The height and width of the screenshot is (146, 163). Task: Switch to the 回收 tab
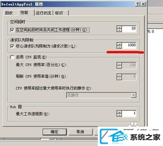tap(9, 13)
